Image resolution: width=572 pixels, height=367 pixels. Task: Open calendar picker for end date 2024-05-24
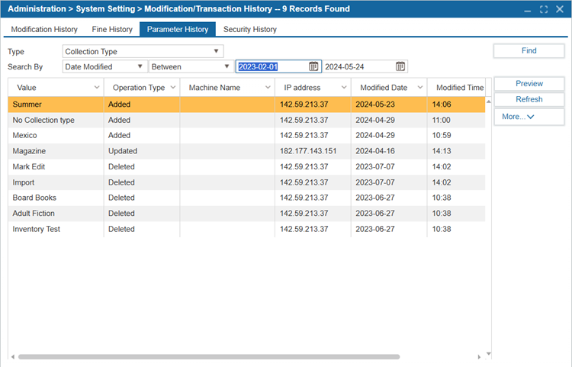tap(400, 66)
